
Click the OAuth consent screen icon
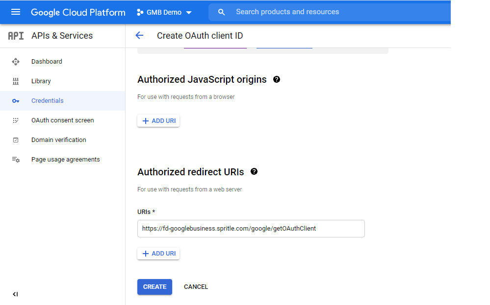pyautogui.click(x=16, y=120)
